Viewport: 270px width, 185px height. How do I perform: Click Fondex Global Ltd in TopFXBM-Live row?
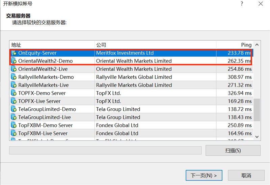click(117, 133)
